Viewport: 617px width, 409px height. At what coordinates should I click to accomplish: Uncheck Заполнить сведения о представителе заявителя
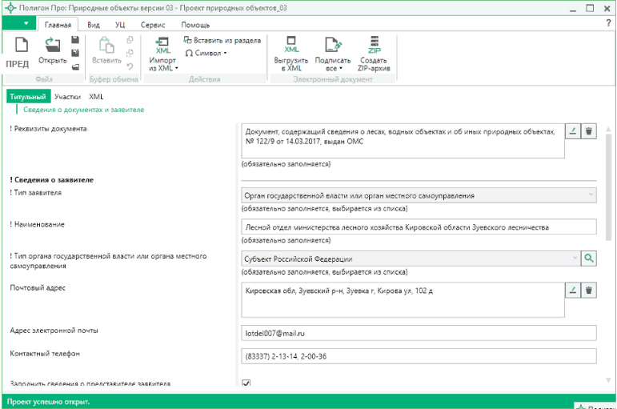pyautogui.click(x=246, y=383)
